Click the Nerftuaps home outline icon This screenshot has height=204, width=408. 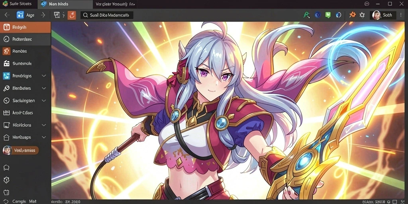[6, 137]
